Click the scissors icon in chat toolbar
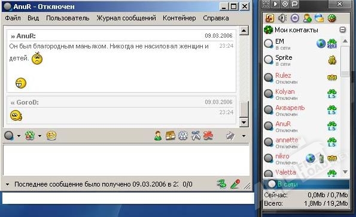 click(196, 136)
